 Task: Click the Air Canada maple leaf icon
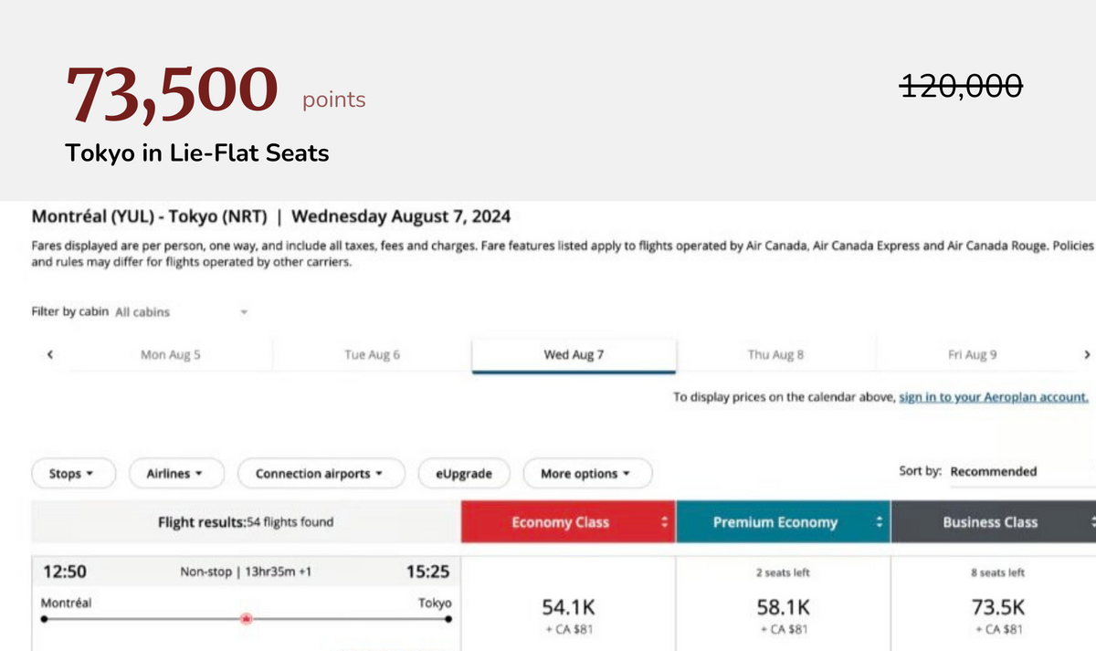coord(246,619)
